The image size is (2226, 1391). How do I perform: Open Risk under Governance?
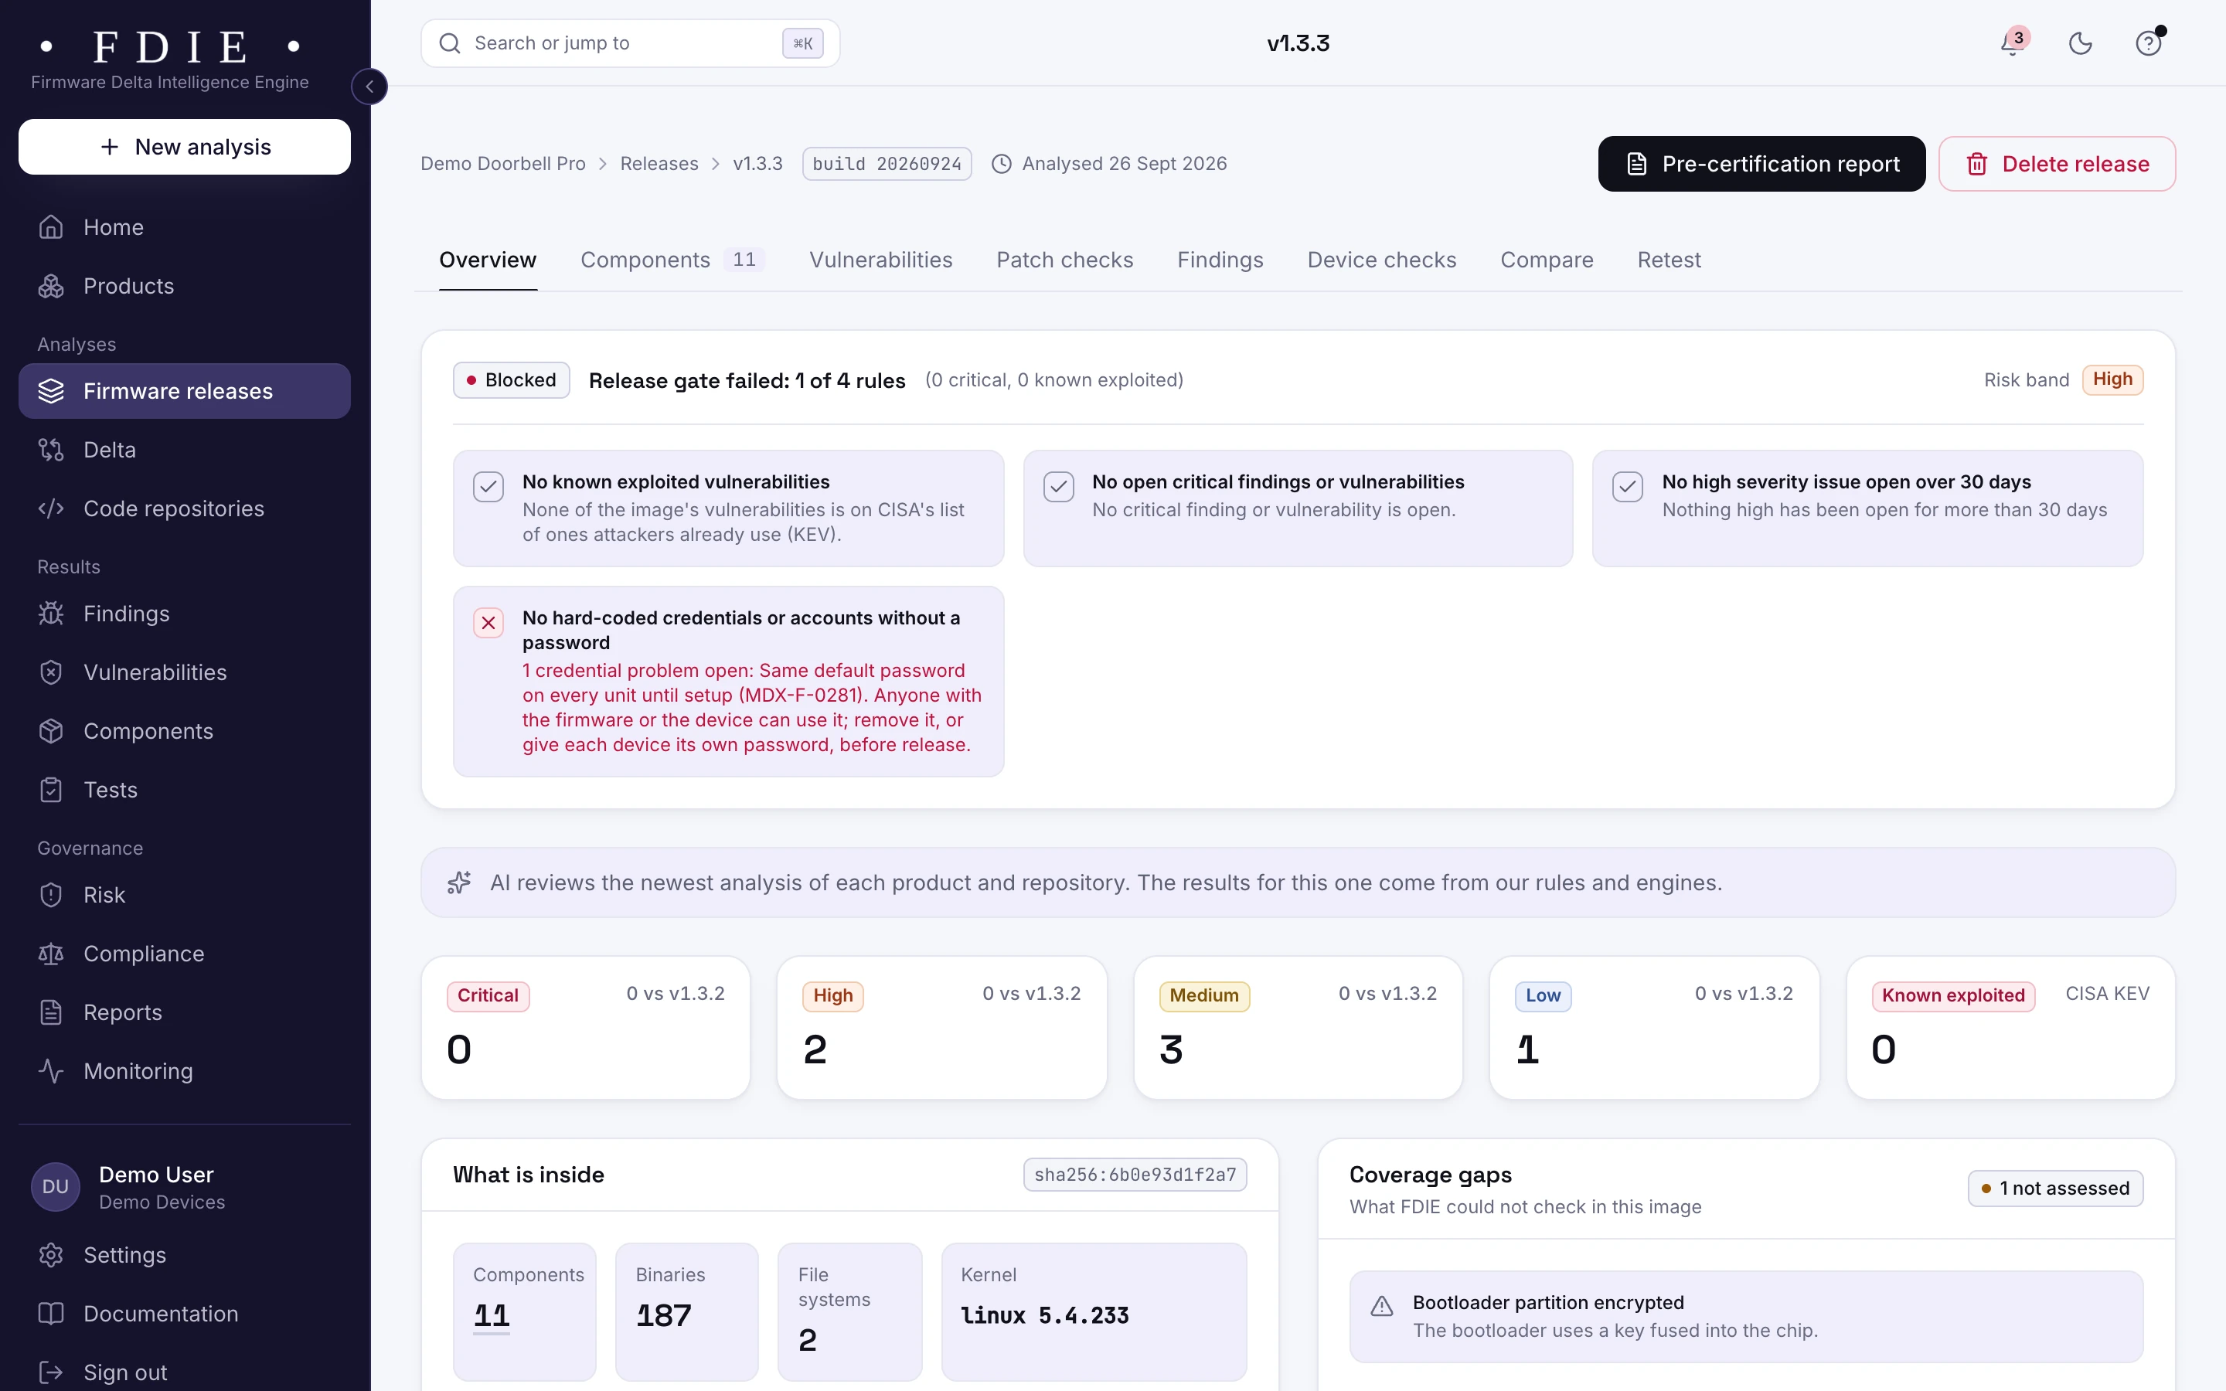(185, 895)
